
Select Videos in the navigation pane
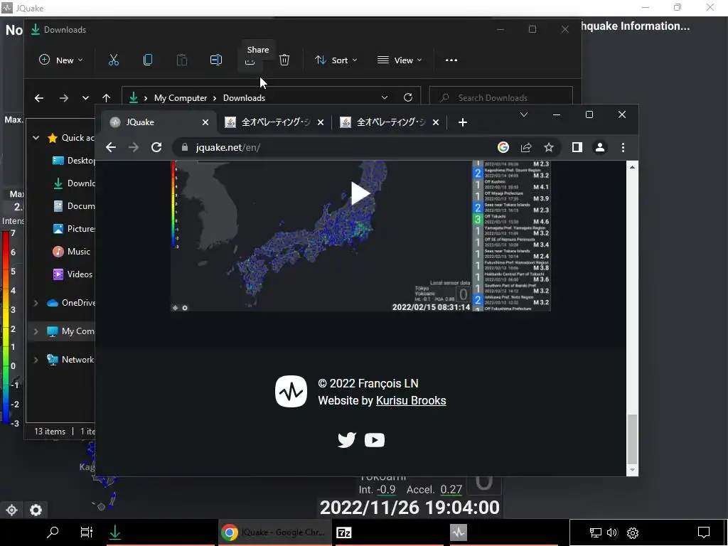click(x=73, y=274)
